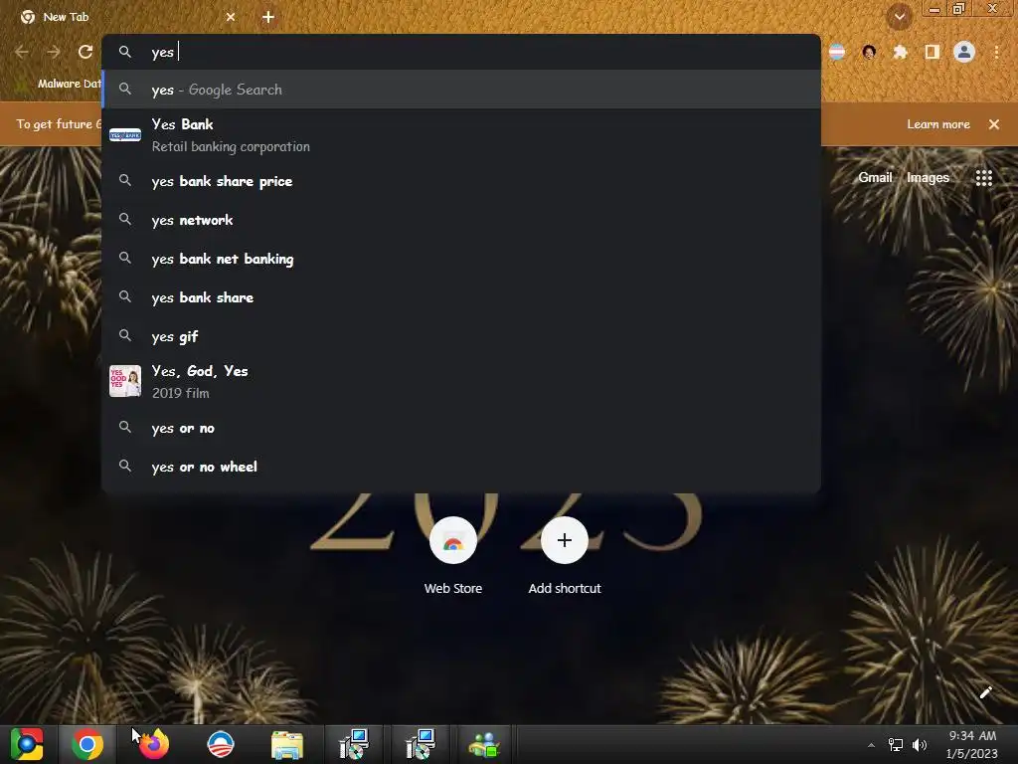Click the second installer taskbar icon
The image size is (1018, 764).
pos(421,744)
